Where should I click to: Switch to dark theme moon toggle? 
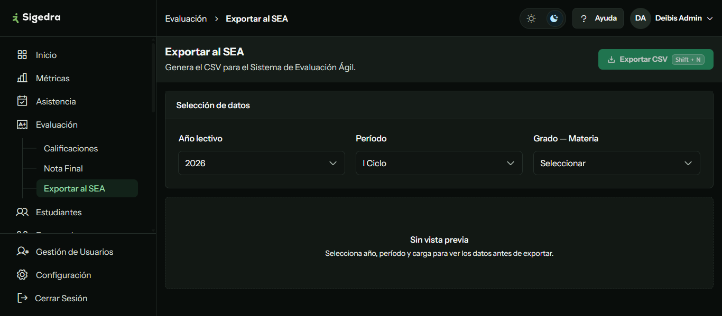(x=554, y=18)
